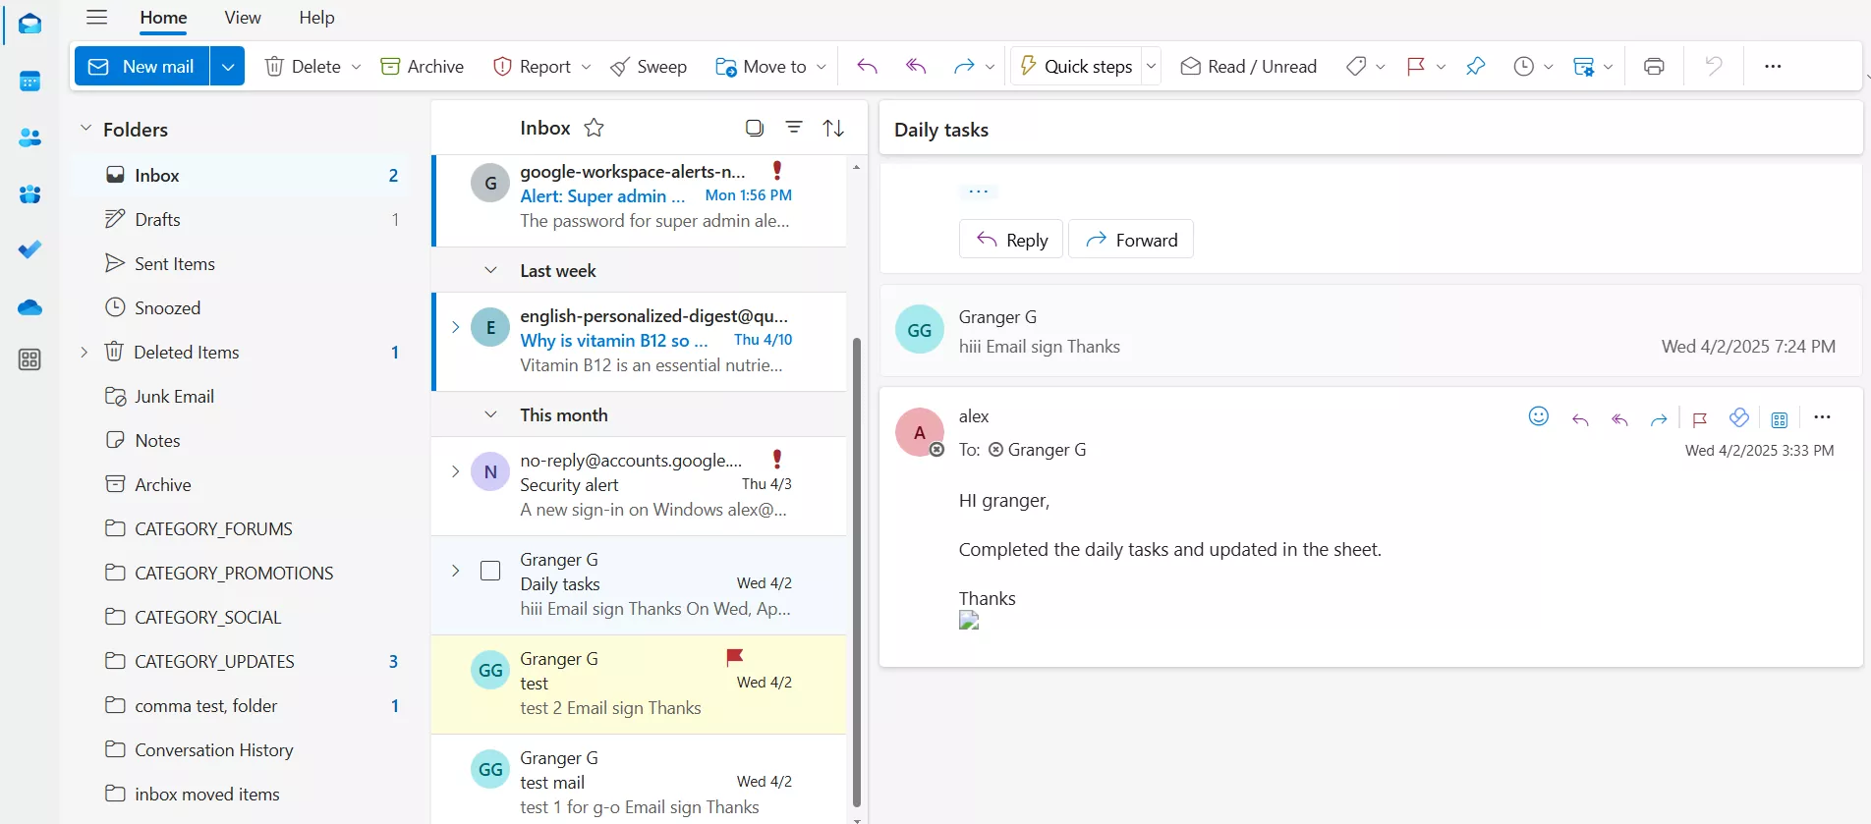Expand the Why is vitamin B12 conversation
The width and height of the screenshot is (1871, 824).
455,327
